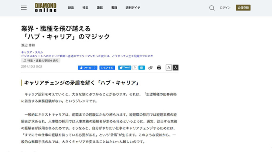This screenshot has width=272, height=152.
Task: Click the date text 2014.10.2 0:02
Action: [x=32, y=67]
